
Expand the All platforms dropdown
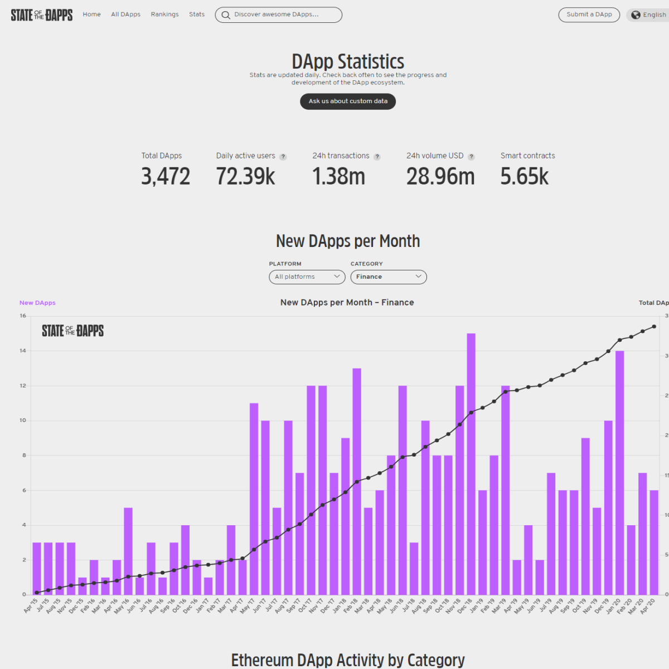pyautogui.click(x=307, y=277)
